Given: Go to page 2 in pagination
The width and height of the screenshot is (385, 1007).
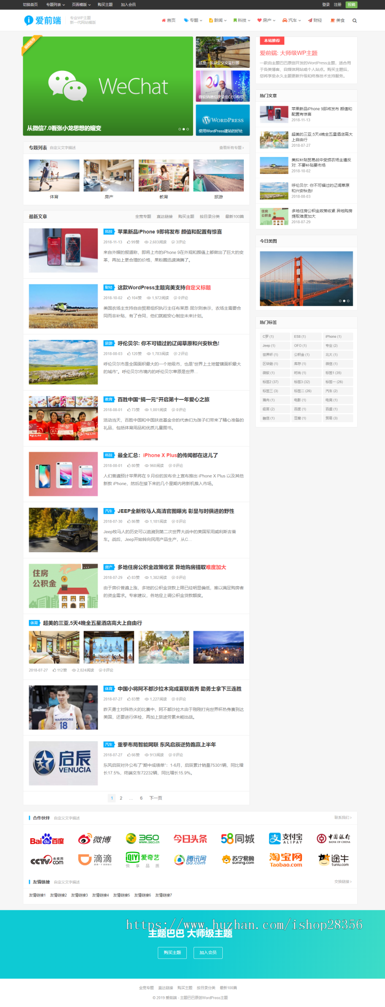Looking at the screenshot, I should click(x=121, y=798).
